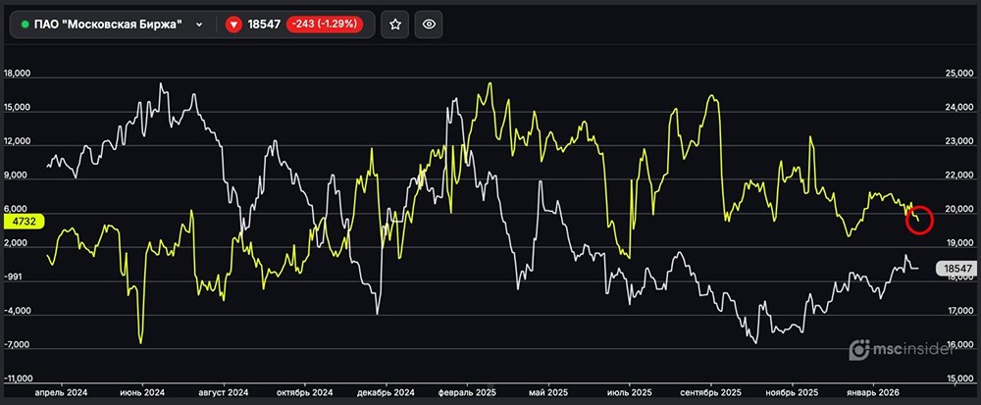Screen dimensions: 981x405
Task: Click the red down-triangle price direction icon
Action: click(234, 25)
